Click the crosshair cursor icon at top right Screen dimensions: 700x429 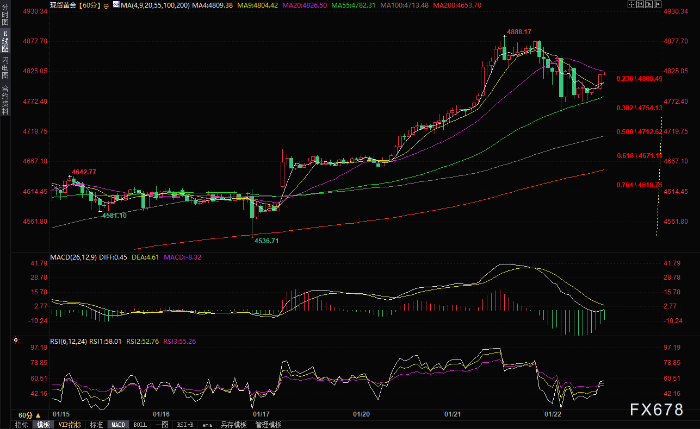(631, 4)
